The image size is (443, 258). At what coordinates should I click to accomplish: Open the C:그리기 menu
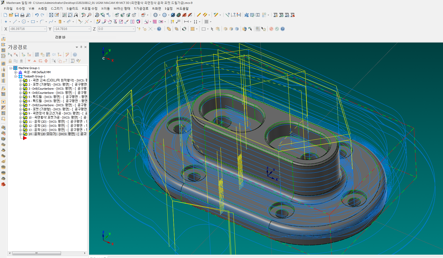point(57,9)
